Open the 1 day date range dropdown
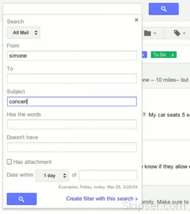 52,175
